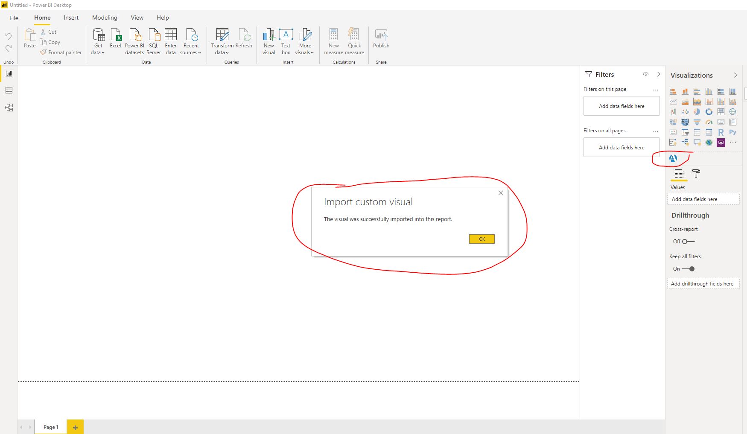
Task: Select the Slicer visual
Action: (x=685, y=132)
